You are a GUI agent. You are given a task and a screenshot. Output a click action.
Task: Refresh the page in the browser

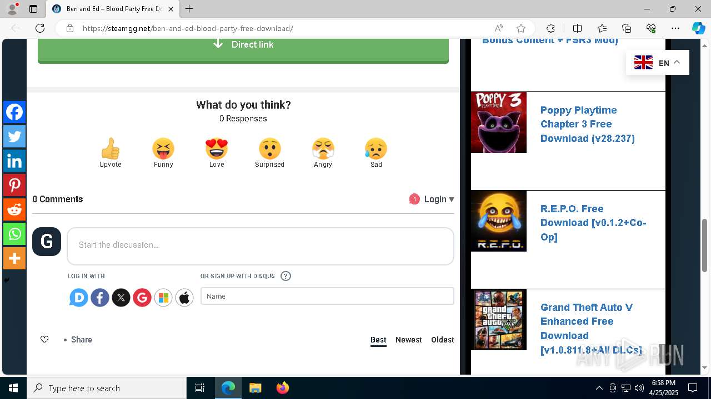coord(40,28)
